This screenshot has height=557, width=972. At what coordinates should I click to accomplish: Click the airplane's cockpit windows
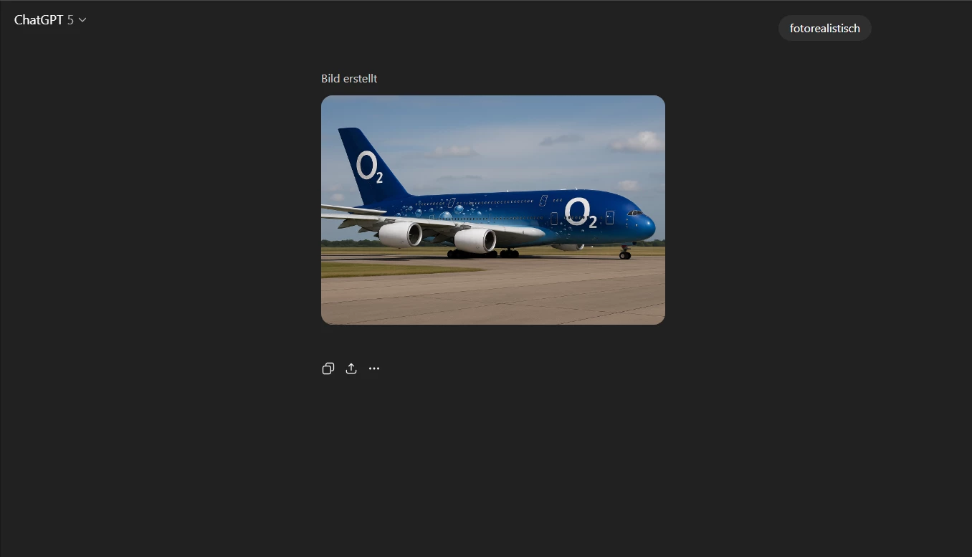[635, 213]
